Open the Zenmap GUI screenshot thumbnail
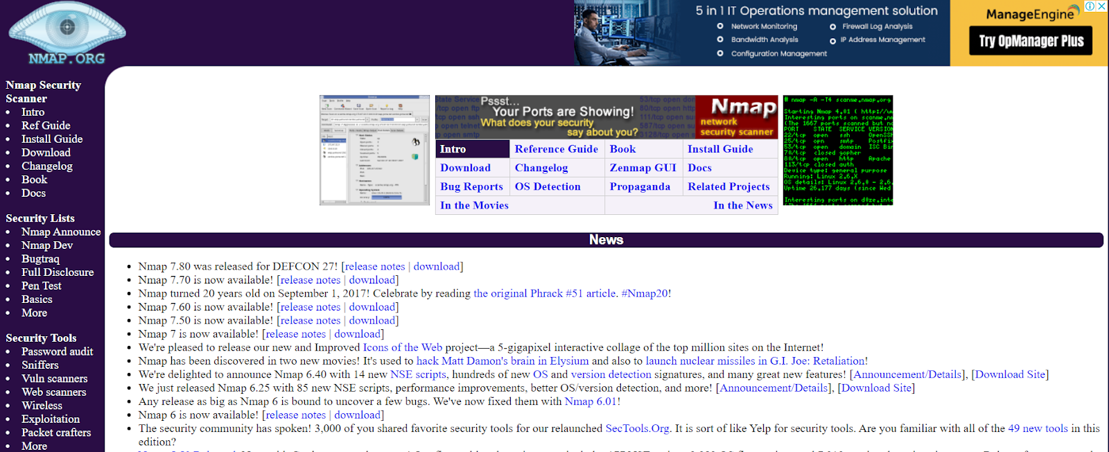This screenshot has width=1109, height=452. click(374, 150)
